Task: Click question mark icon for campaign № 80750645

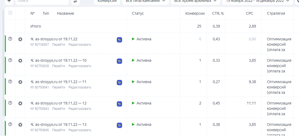Action: (x=10, y=124)
